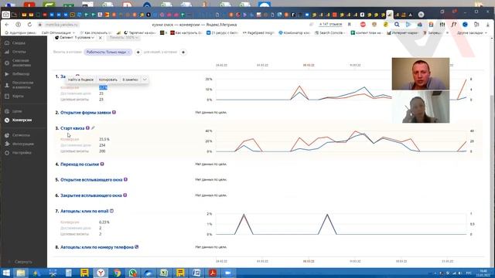Screen dimensions: 495x278
Task: Open Excel from the taskbar
Action: tap(164, 273)
